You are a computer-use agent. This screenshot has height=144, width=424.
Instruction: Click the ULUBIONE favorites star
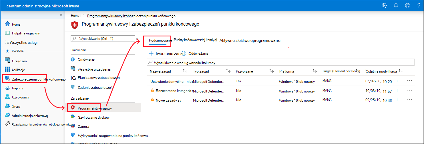coord(7,51)
